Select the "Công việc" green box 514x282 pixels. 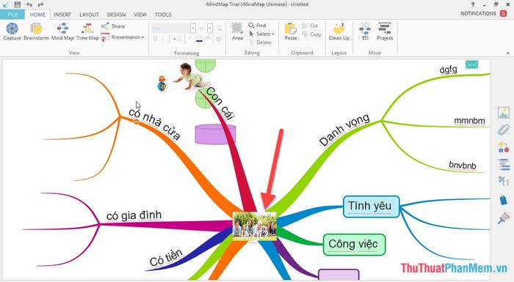coord(354,245)
